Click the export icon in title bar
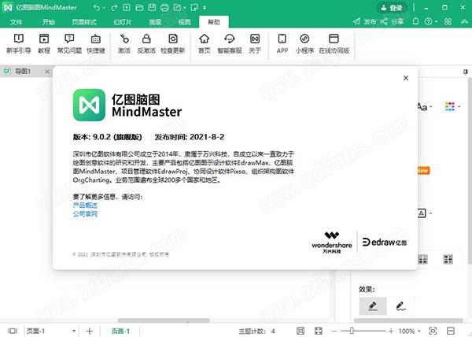The image size is (472, 337). pos(177,8)
